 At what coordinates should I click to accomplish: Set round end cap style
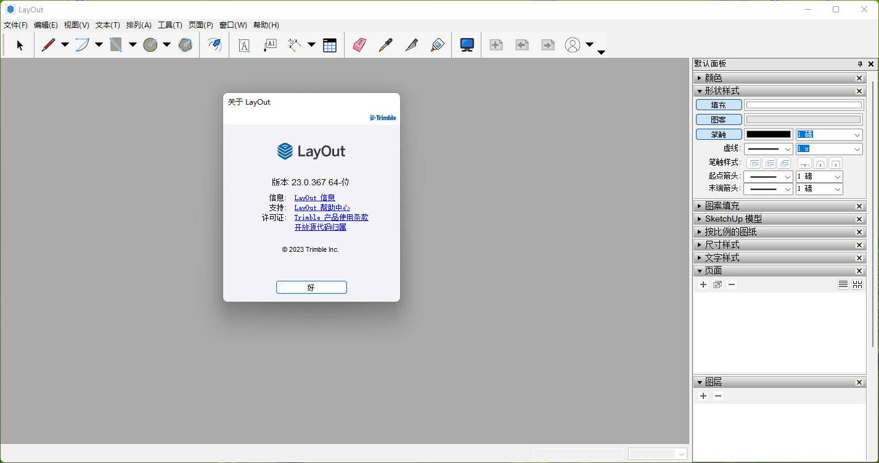coord(820,163)
